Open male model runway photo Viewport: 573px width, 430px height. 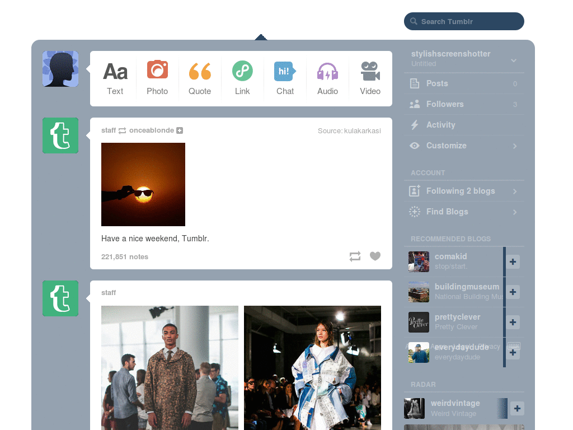170,367
